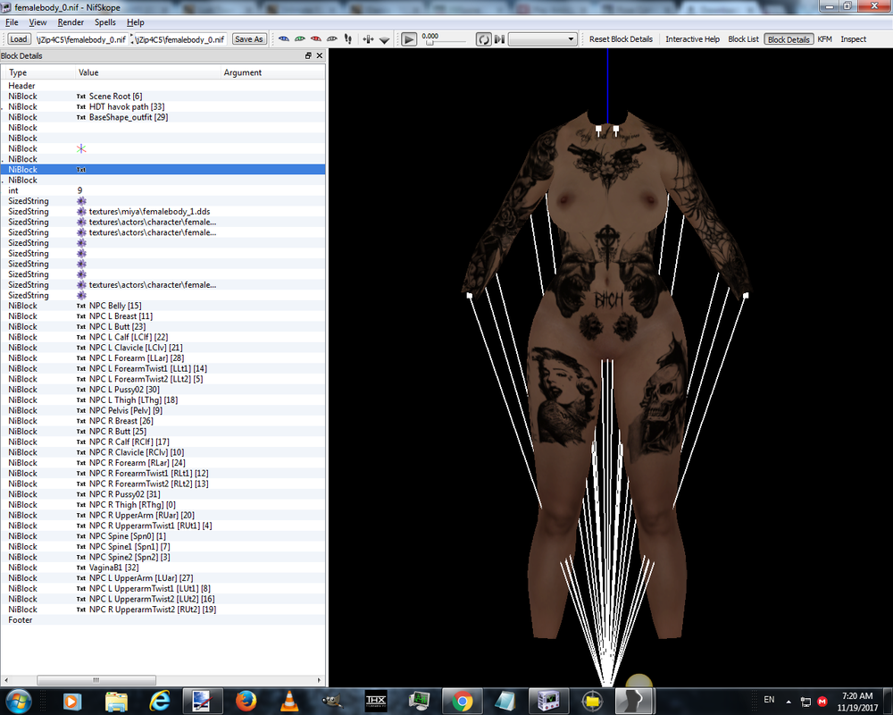The width and height of the screenshot is (893, 715).
Task: Toggle the Block Details panel button
Action: coord(789,39)
